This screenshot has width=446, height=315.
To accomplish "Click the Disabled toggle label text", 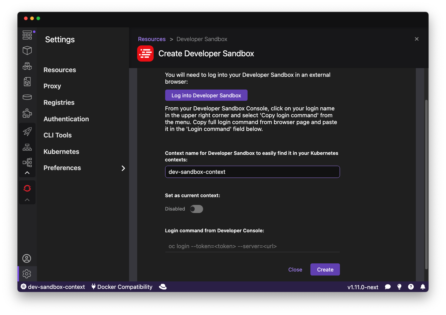I will tap(175, 209).
